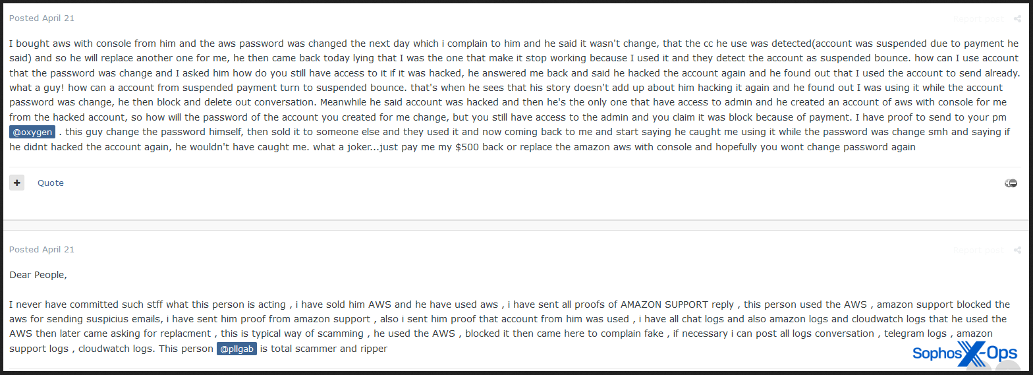Toggle the plus multiquote button
This screenshot has height=375, width=1033.
click(17, 183)
